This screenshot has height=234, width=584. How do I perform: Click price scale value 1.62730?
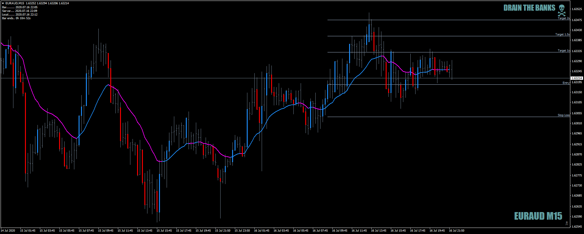tap(577, 186)
